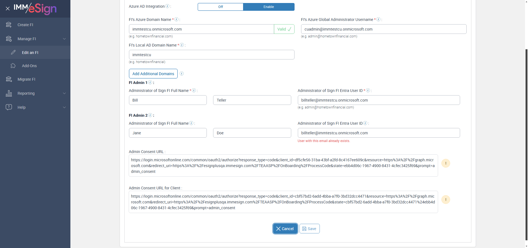Viewport: 528px width, 248px height.
Task: Switch Azure AD Integration to Off
Action: (x=221, y=7)
